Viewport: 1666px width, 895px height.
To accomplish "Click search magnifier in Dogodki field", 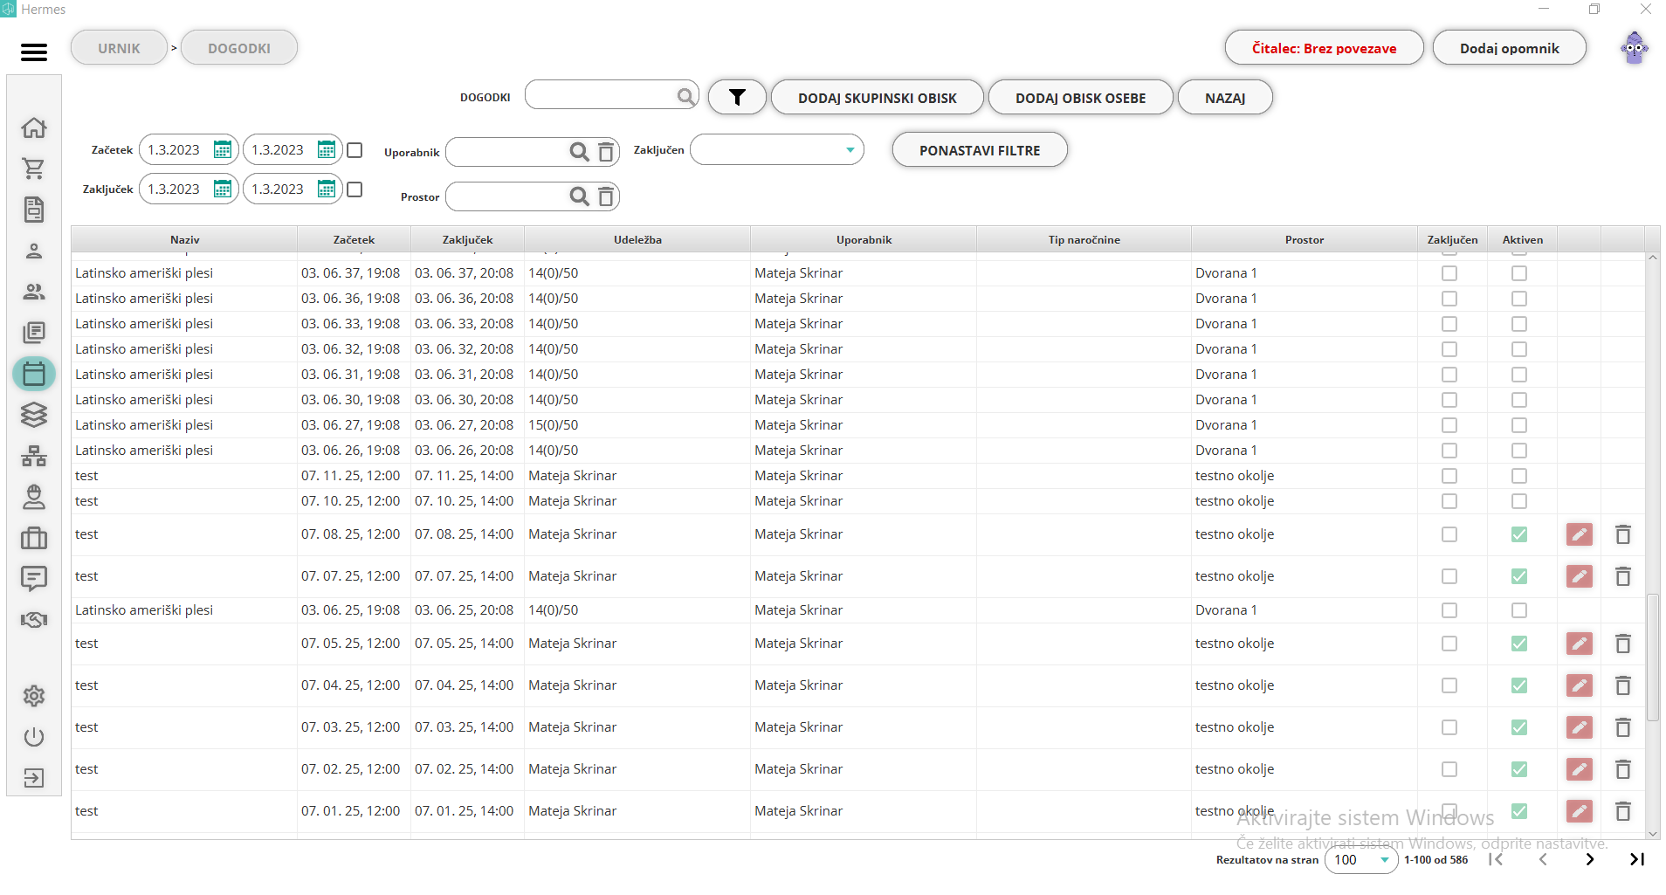I will pos(687,96).
